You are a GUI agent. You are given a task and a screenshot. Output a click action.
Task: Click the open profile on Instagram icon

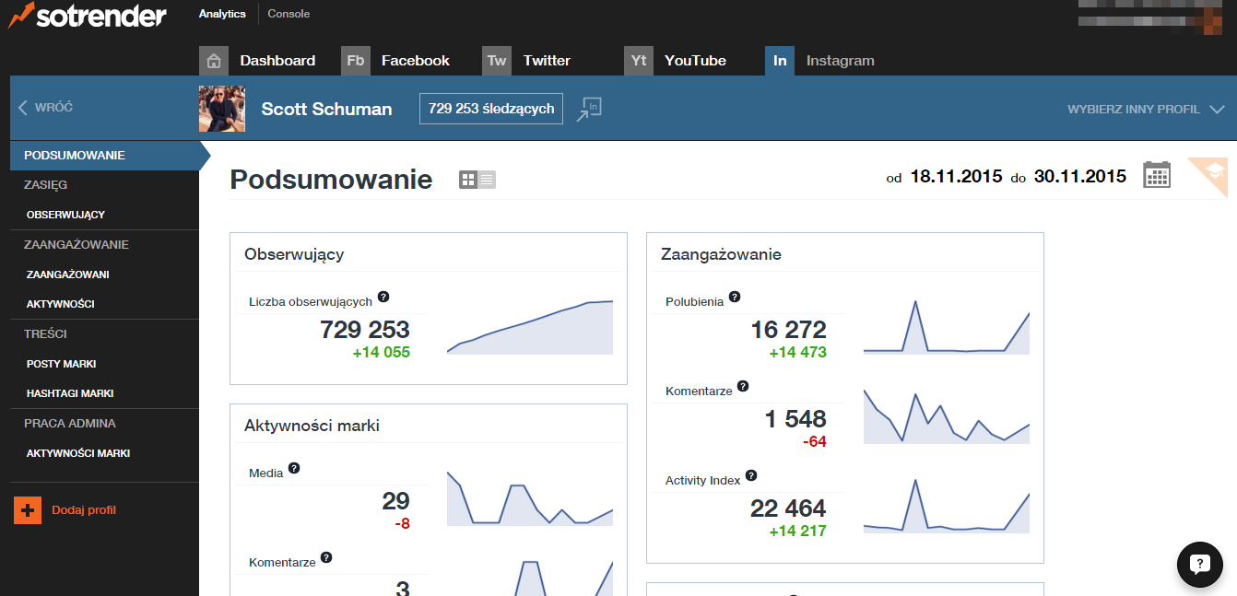coord(589,109)
